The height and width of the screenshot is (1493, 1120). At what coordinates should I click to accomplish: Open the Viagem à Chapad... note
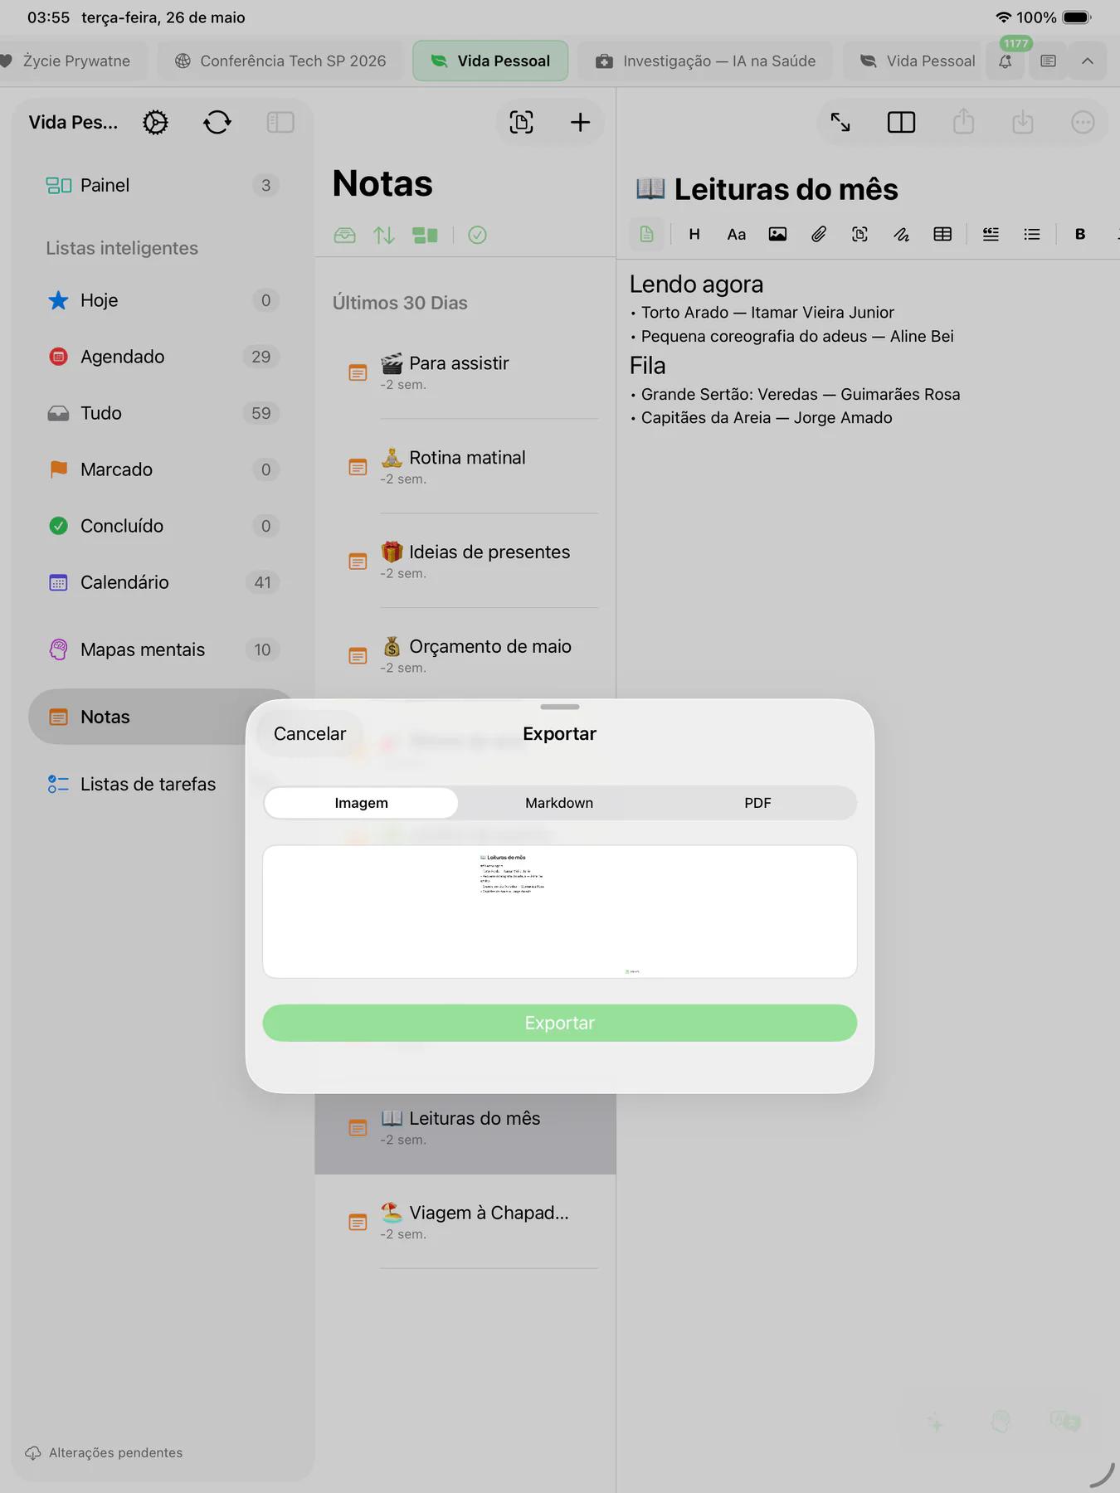pyautogui.click(x=465, y=1222)
